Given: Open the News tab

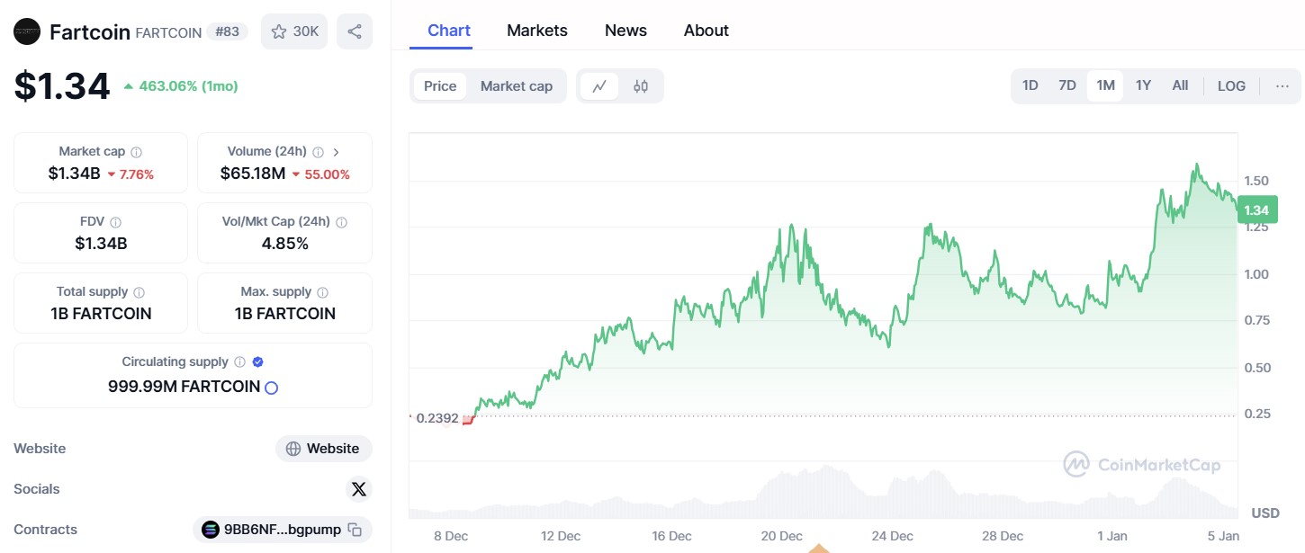Looking at the screenshot, I should point(625,31).
